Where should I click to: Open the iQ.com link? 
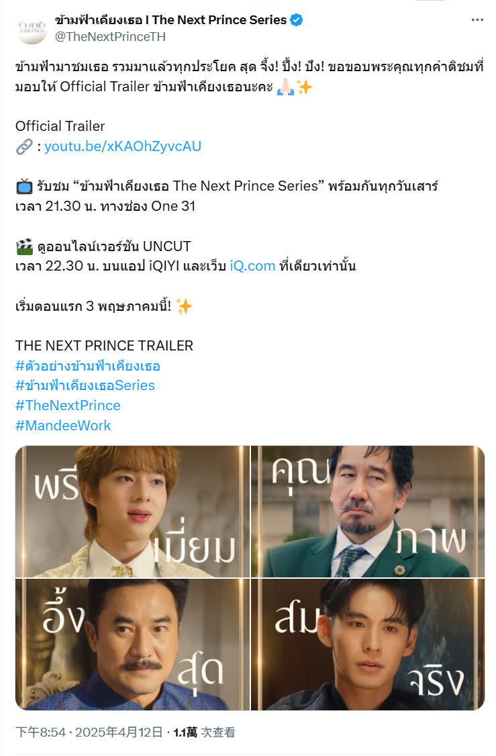tap(252, 266)
